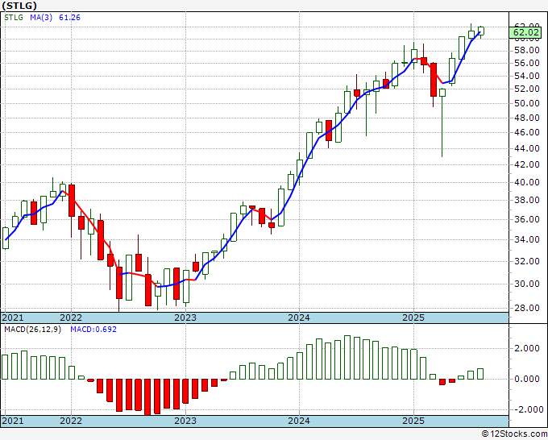Pick 2024 on the MACD panel time axis
548x440 pixels.
coord(299,421)
